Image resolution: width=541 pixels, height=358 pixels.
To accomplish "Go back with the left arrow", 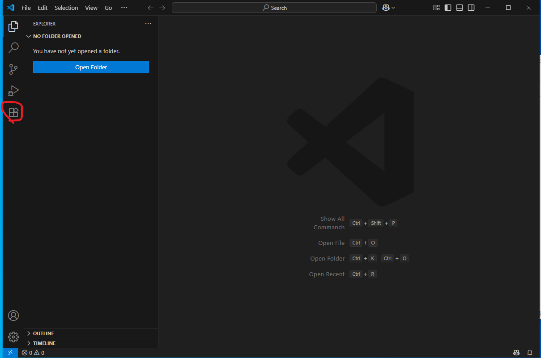I will coord(150,8).
